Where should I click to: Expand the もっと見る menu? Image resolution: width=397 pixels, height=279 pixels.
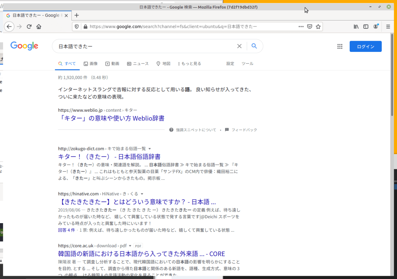(189, 63)
